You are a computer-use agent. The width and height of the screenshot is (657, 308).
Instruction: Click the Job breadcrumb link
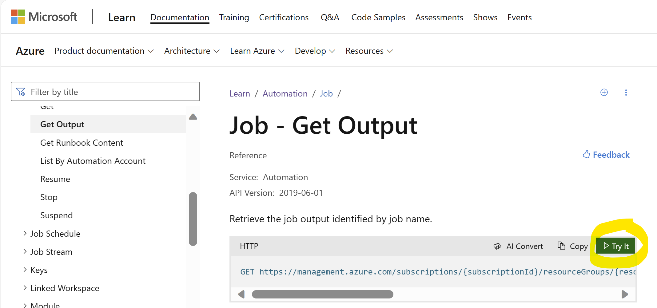pyautogui.click(x=326, y=93)
